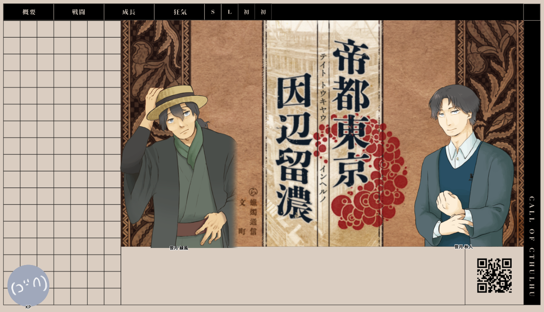The image size is (544, 312).
Task: Click the 因辺留濃 title text
Action: (x=295, y=147)
